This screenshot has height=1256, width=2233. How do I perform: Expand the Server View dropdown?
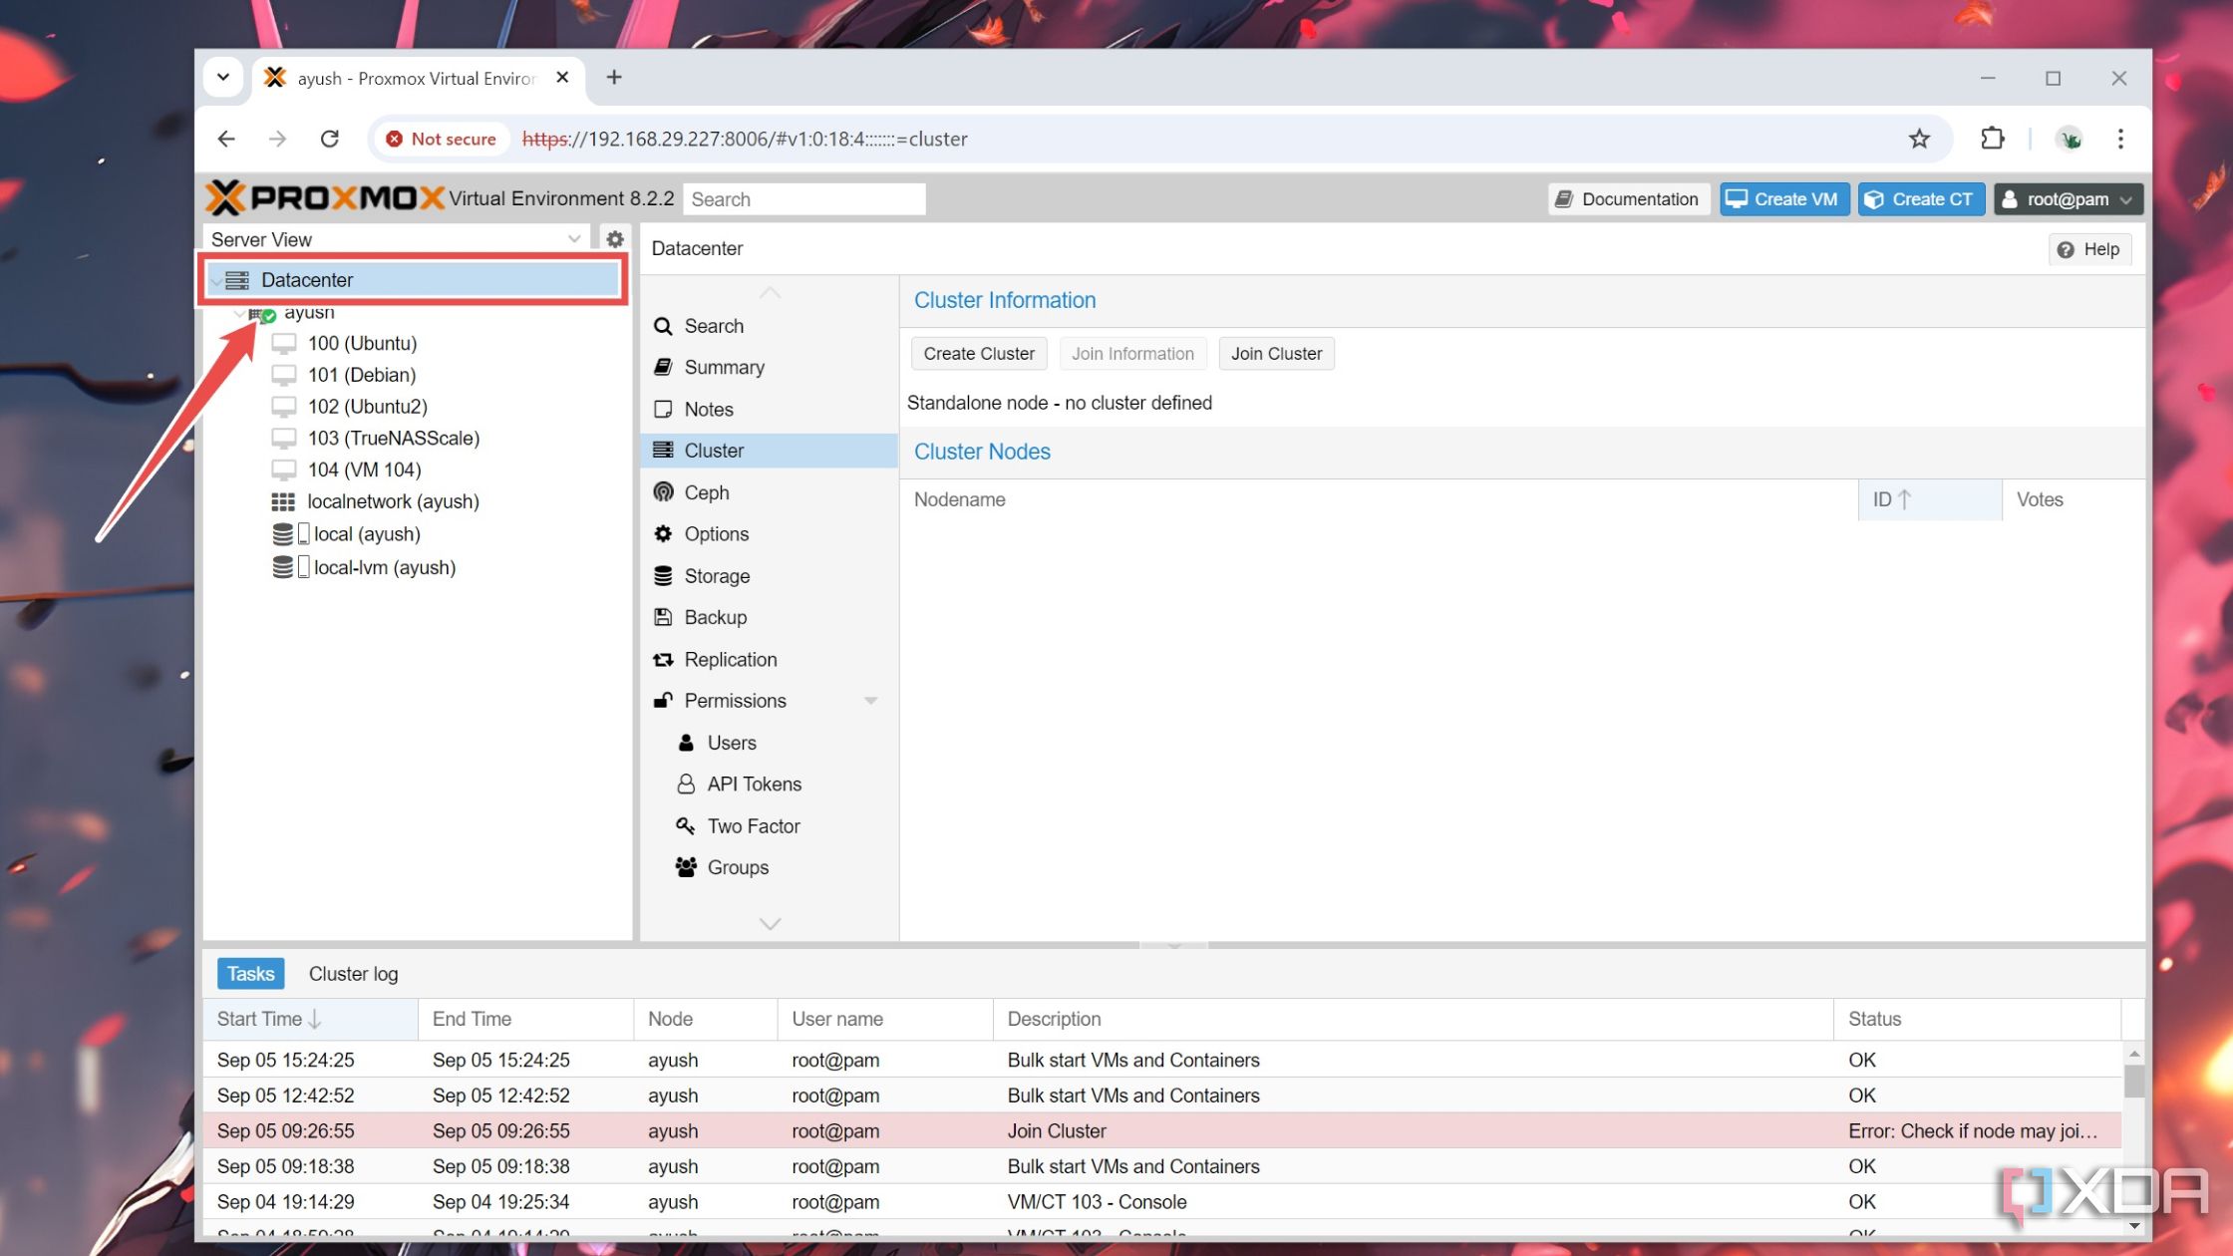point(575,239)
